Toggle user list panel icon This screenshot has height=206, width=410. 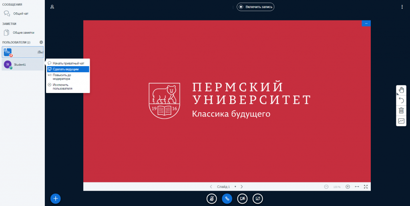(52, 7)
